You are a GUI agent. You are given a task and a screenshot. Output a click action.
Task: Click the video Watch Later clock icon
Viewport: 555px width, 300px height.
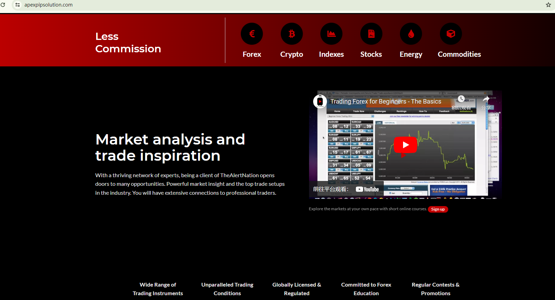461,99
